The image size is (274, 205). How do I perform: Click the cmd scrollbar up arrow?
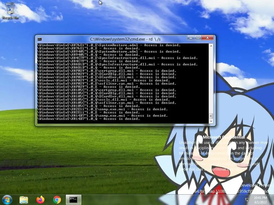pyautogui.click(x=211, y=46)
